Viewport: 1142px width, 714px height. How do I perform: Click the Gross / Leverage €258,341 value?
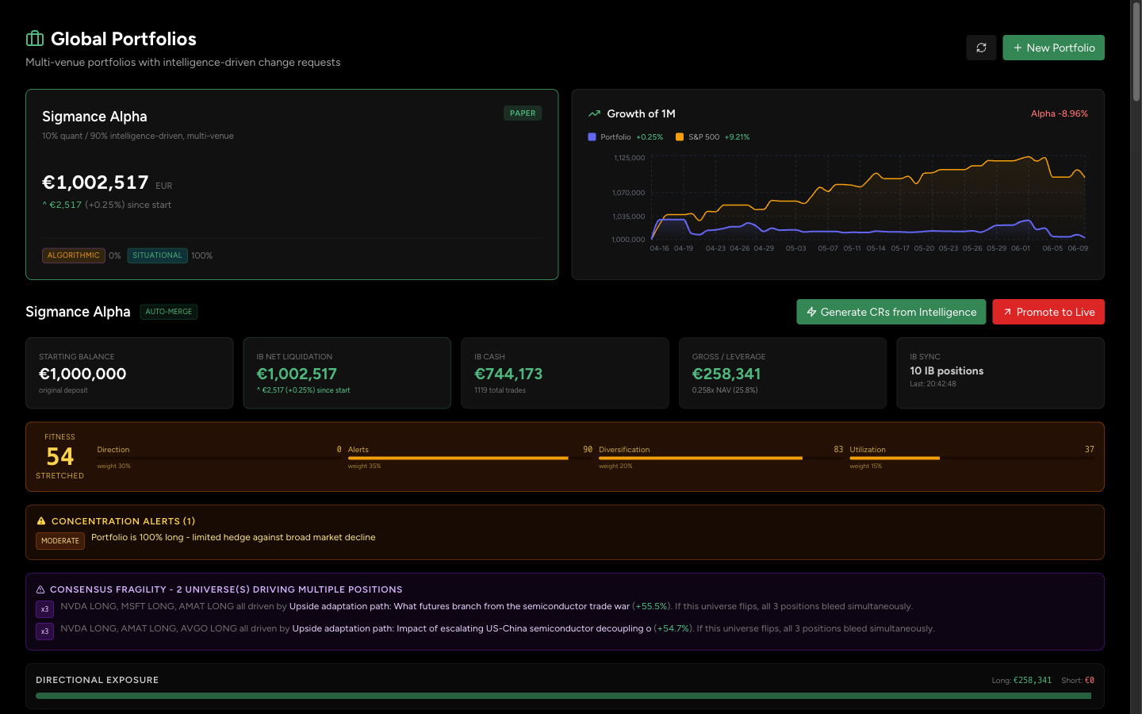[726, 374]
